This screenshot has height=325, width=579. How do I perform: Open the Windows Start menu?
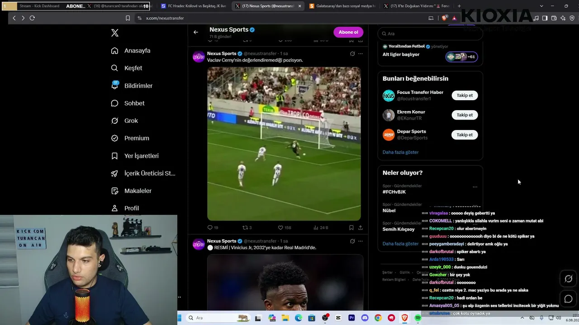point(179,318)
